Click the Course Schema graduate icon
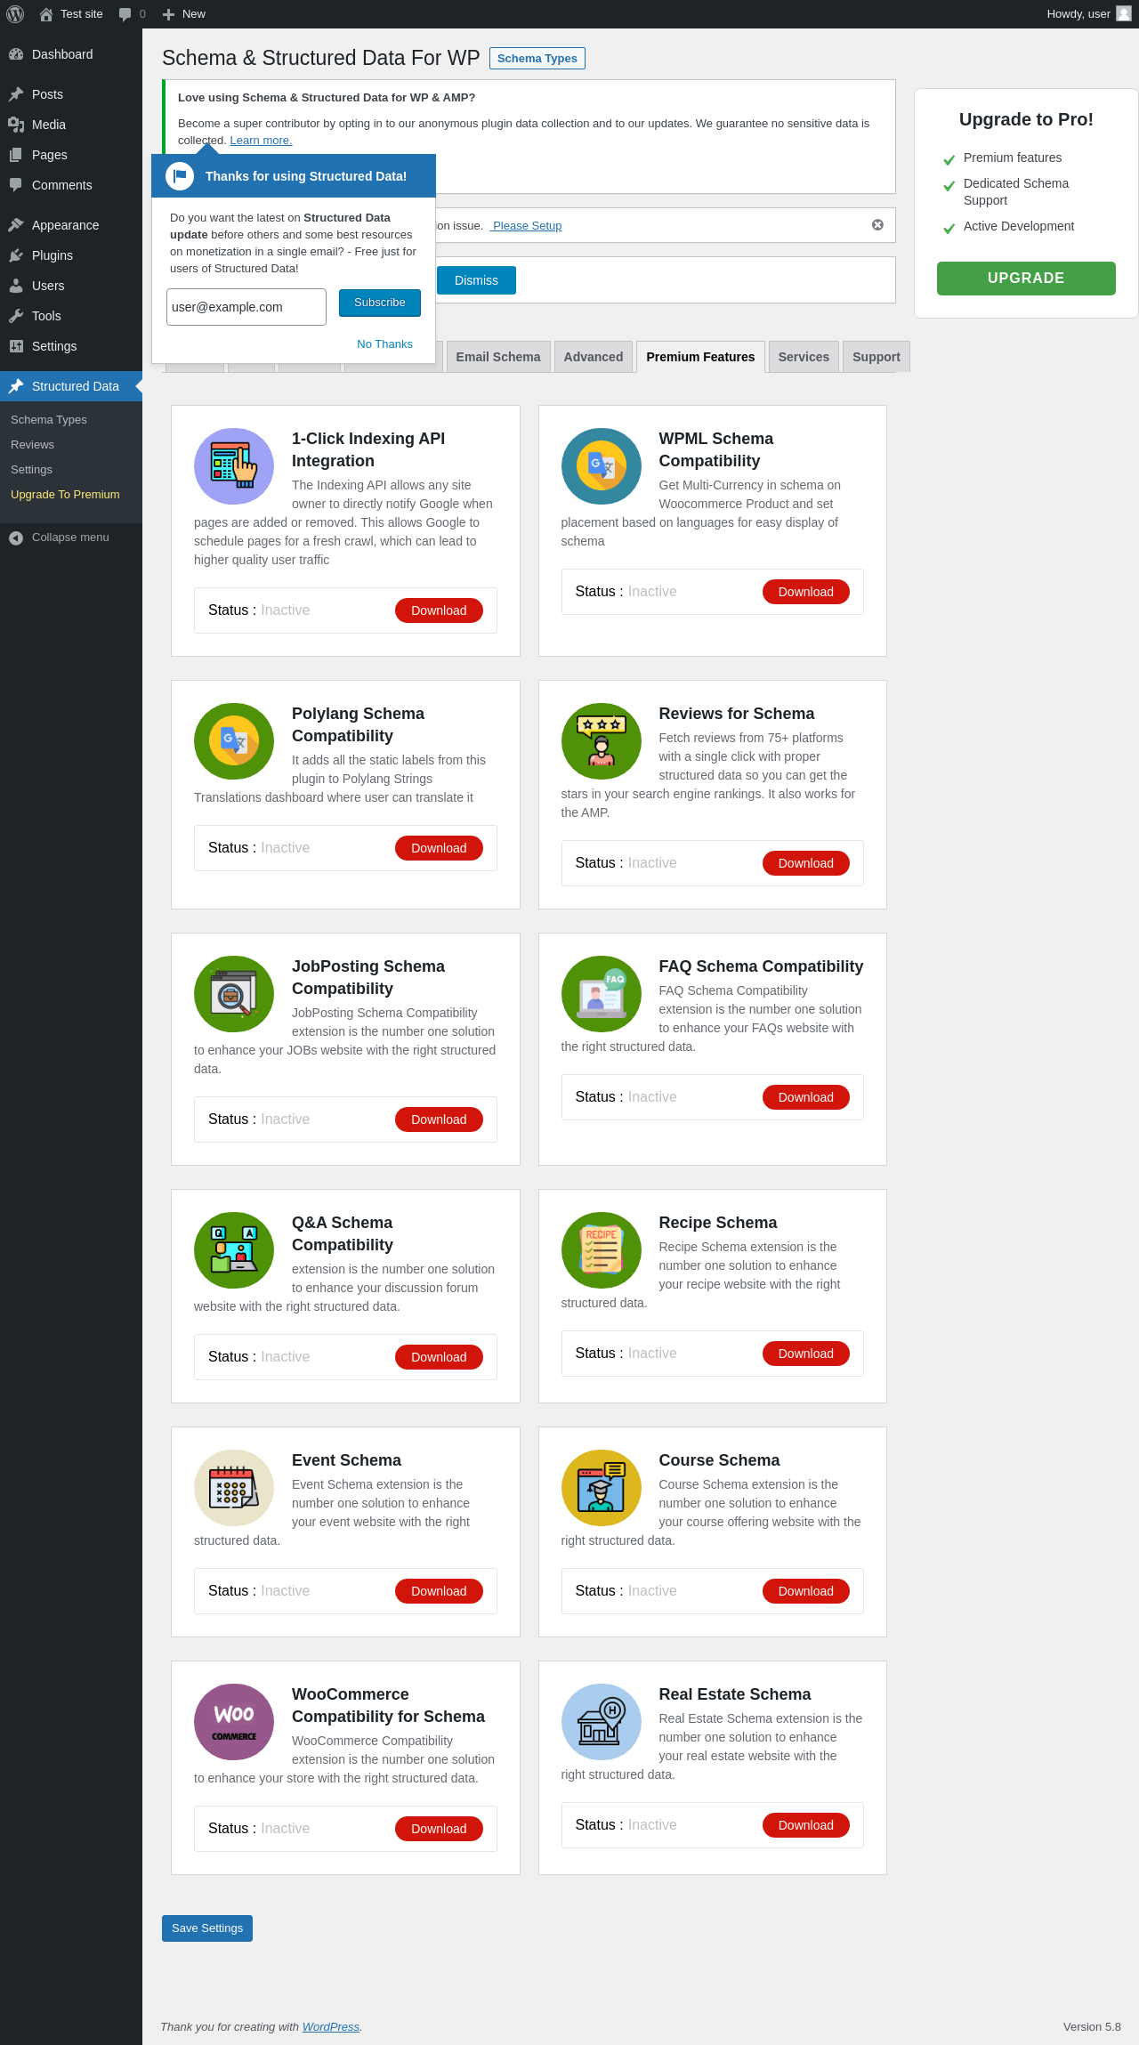1139x2045 pixels. coord(602,1488)
